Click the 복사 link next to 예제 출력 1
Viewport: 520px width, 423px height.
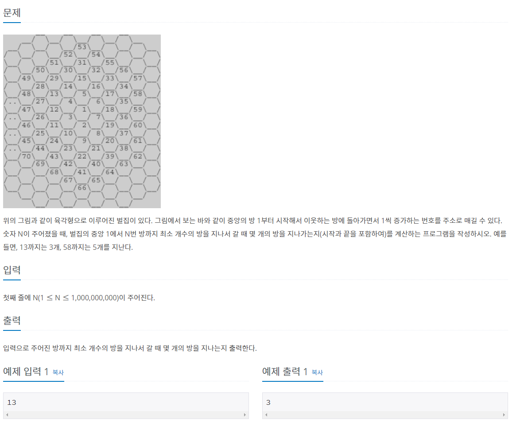coord(317,372)
